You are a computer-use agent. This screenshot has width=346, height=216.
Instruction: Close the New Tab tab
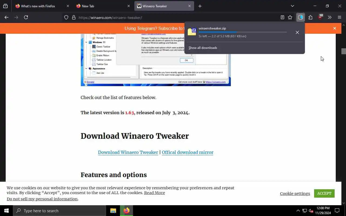tap(128, 6)
